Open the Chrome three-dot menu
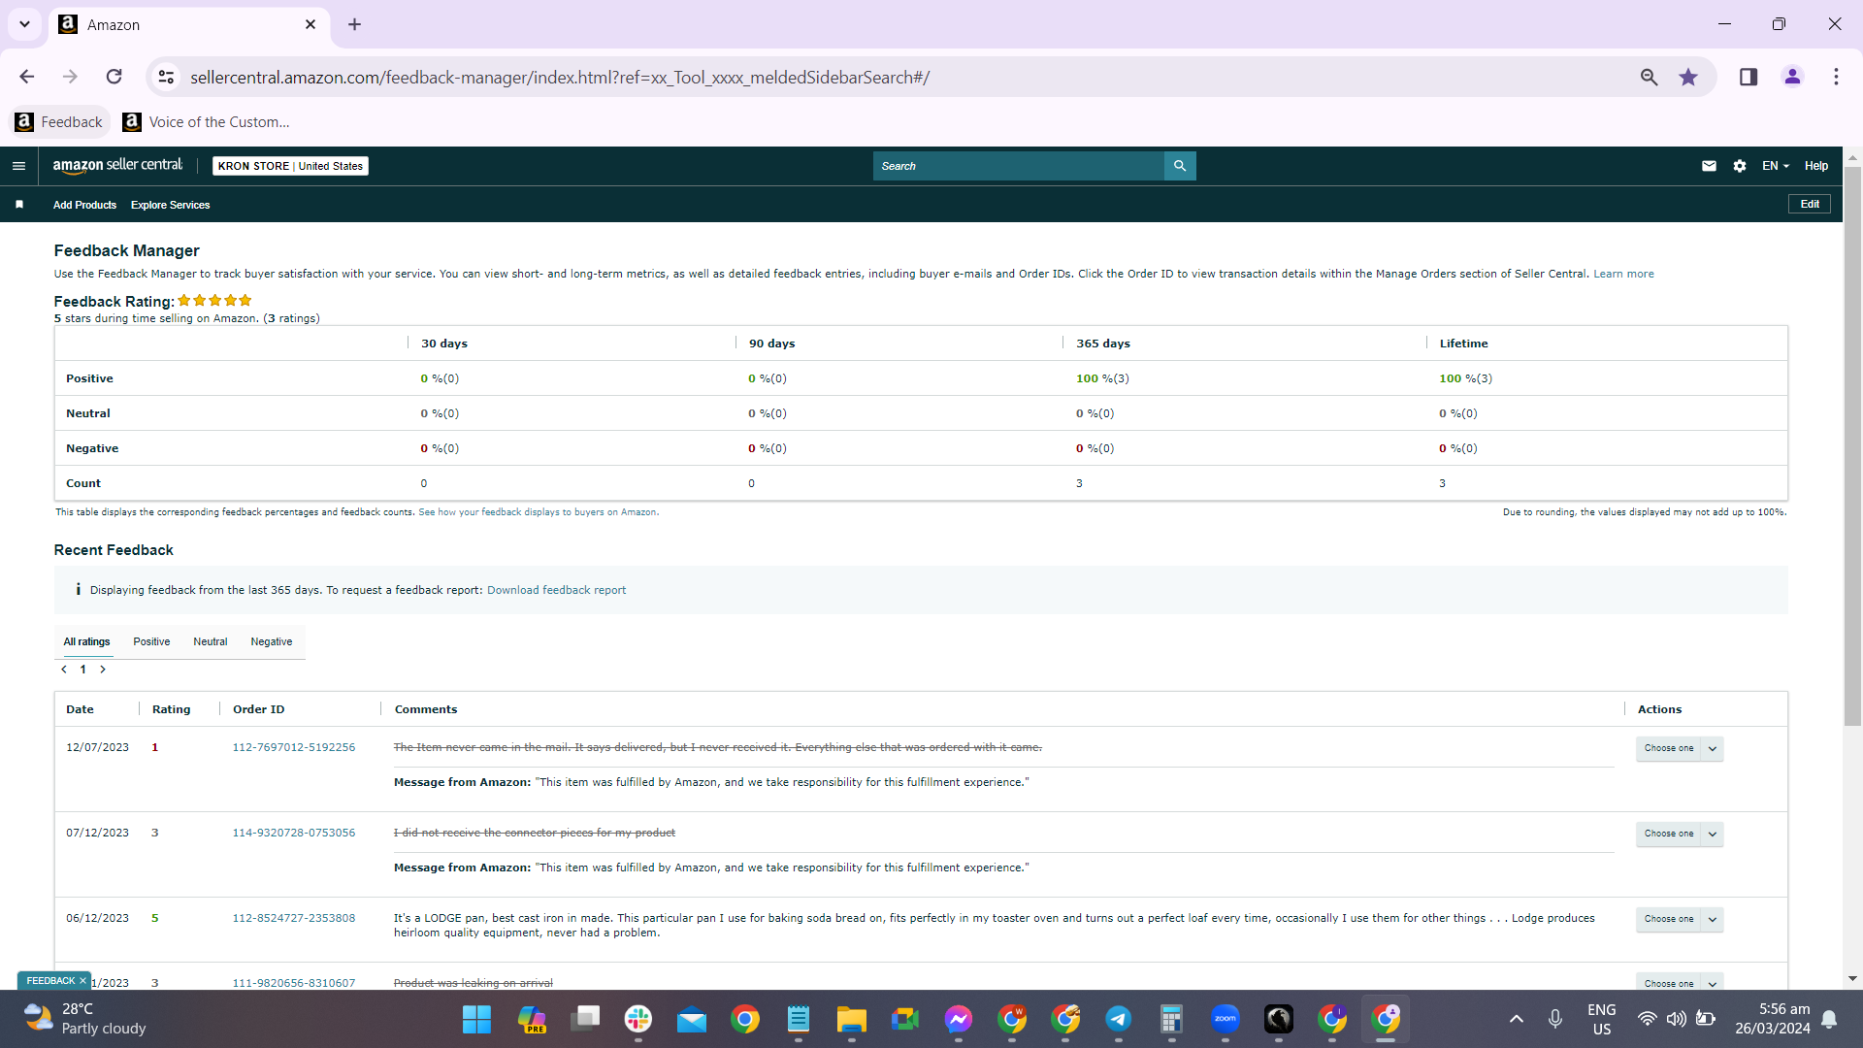1863x1048 pixels. point(1836,77)
